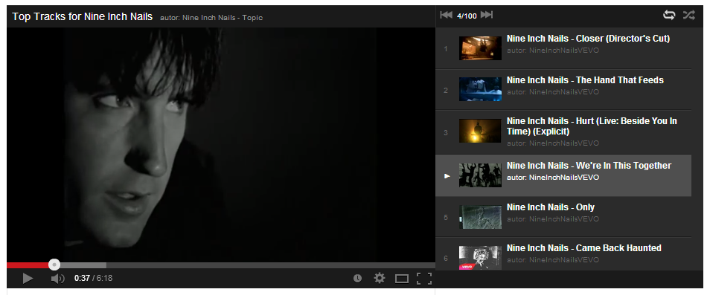Click the video progress bar scrubber handle
The image size is (710, 295).
coord(54,265)
